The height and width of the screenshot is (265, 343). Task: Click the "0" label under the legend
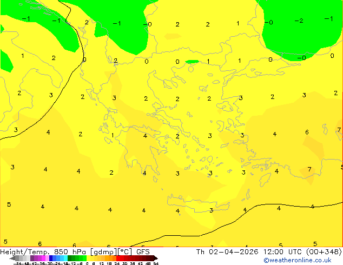[x=87, y=263]
